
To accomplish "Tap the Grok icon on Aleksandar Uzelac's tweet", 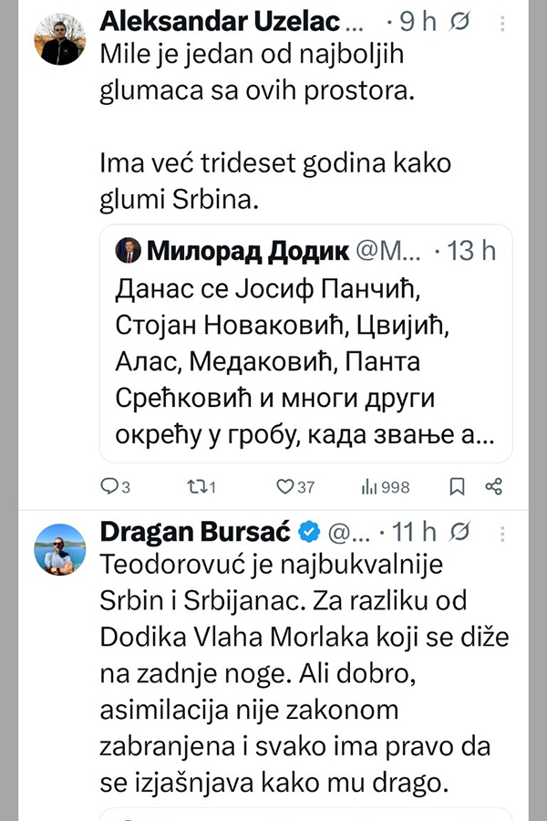I will pos(460,20).
